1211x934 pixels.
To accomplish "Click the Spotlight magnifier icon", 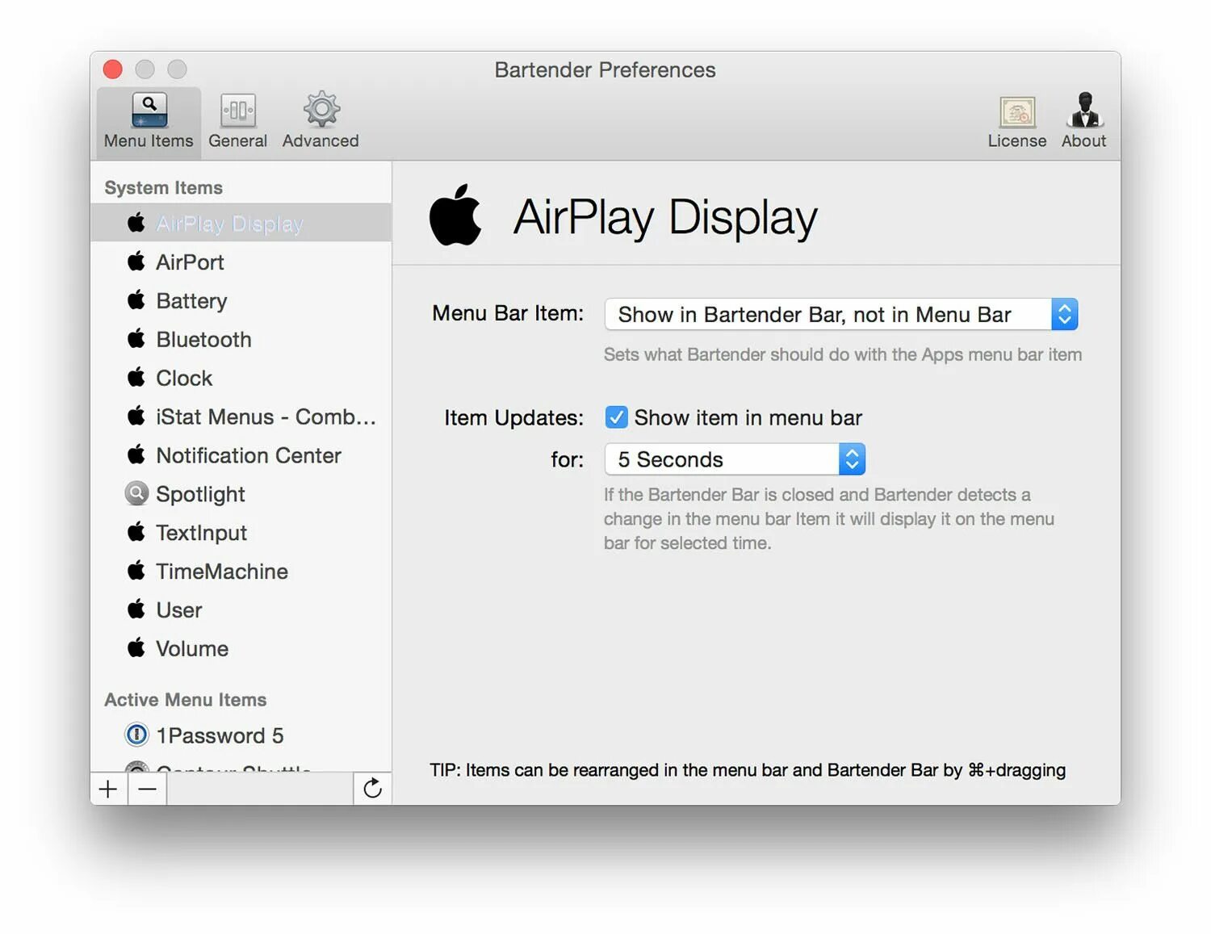I will 136,493.
